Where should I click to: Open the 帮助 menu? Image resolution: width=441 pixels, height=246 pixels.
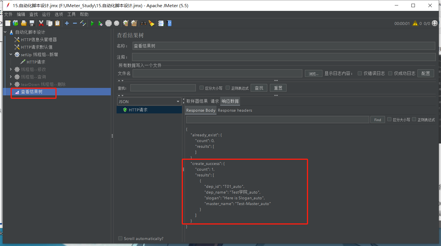(84, 14)
